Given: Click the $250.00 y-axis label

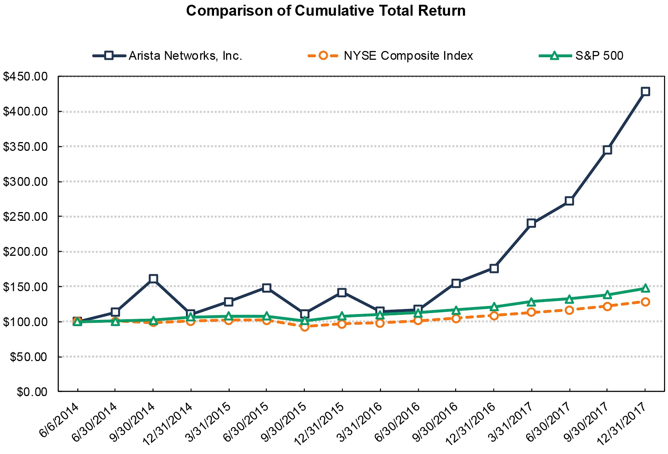Looking at the screenshot, I should click(25, 216).
